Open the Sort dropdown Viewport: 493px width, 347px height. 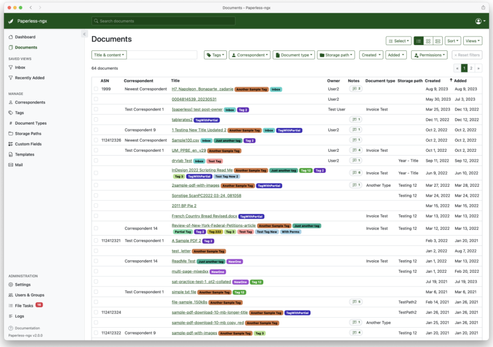[453, 41]
